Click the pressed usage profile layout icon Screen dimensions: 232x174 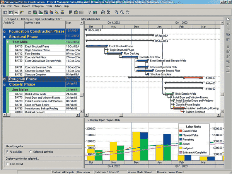(x=40, y=12)
